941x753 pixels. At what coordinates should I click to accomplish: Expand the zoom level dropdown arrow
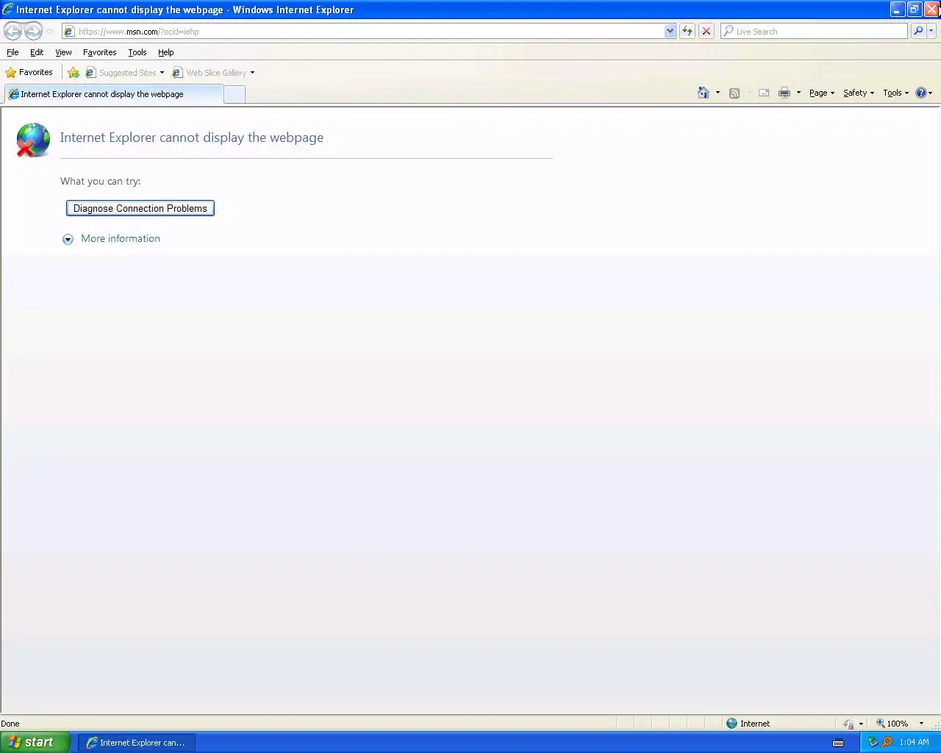921,724
